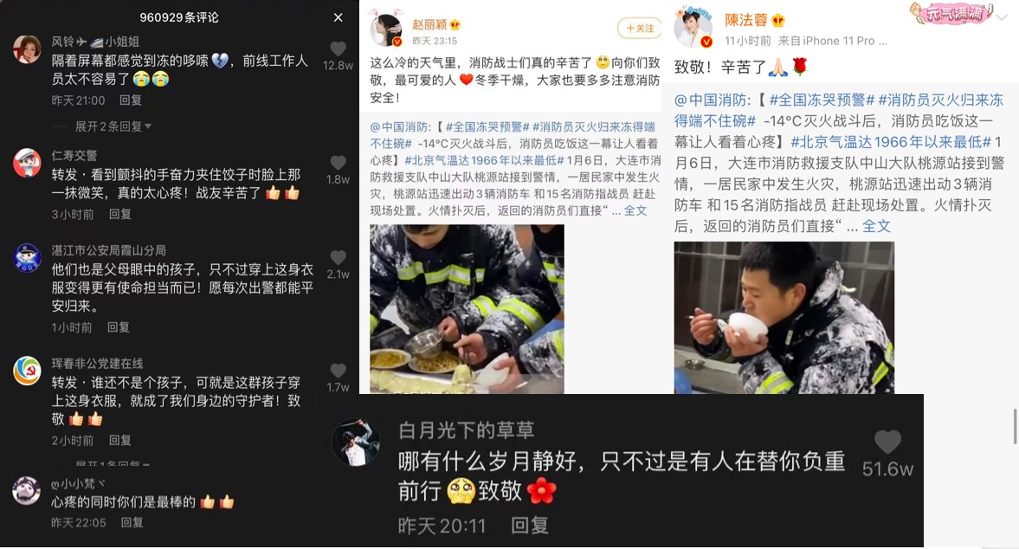Like 风铃小姐姐's comment with 12.8w heart
The image size is (1019, 549).
(x=338, y=49)
